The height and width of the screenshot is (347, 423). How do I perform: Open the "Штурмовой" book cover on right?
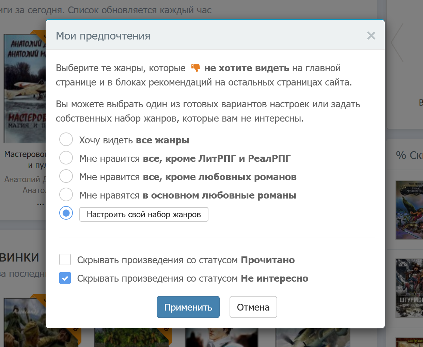(409, 288)
